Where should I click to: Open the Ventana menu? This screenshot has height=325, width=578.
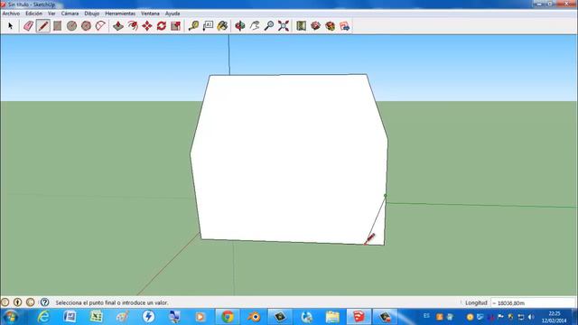(x=150, y=14)
